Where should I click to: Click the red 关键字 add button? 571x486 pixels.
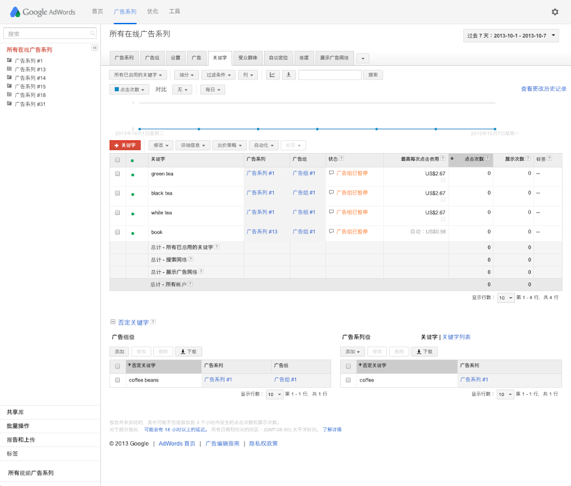[125, 145]
